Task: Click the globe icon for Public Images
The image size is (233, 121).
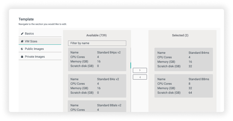Action: pyautogui.click(x=22, y=49)
